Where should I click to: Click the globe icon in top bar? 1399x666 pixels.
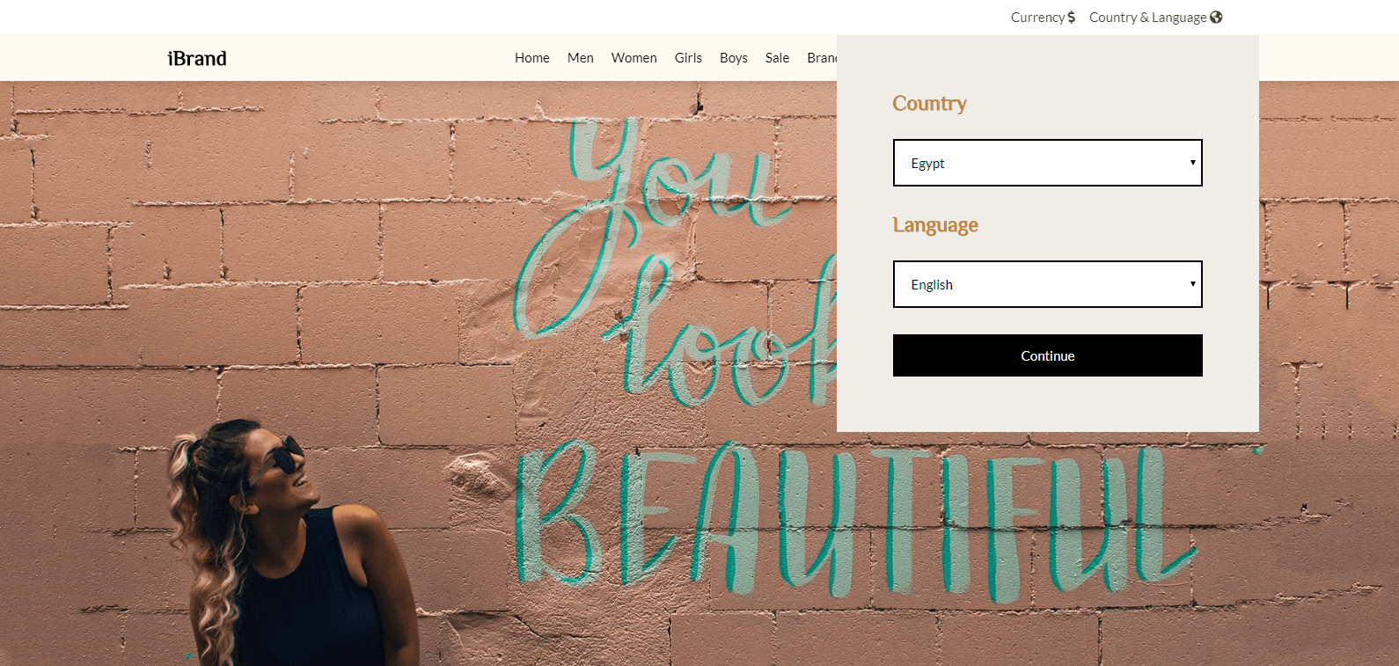(x=1216, y=18)
